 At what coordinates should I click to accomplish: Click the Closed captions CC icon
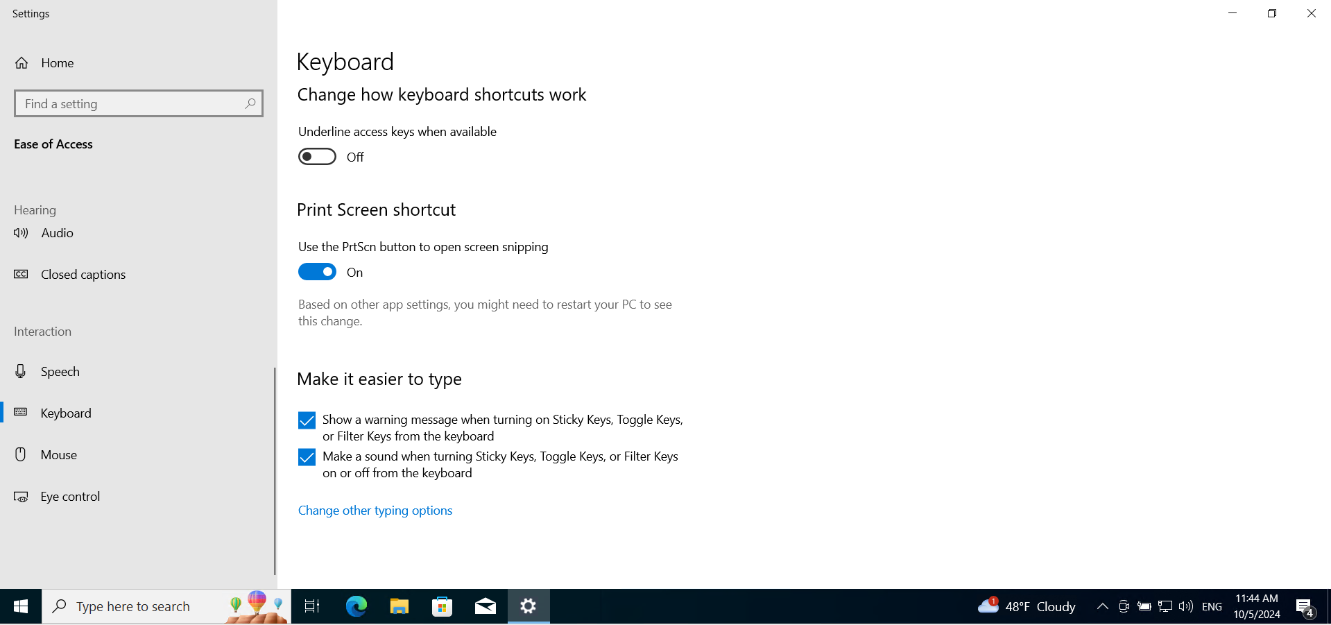[x=21, y=274]
